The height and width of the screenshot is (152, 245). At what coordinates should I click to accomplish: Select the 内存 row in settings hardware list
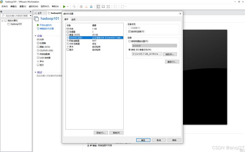click(95, 29)
